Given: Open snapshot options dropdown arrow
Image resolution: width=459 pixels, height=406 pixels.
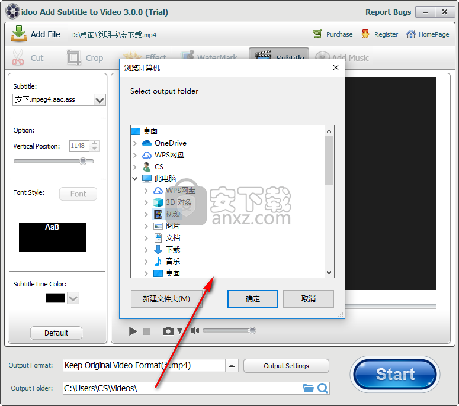Looking at the screenshot, I should [179, 331].
